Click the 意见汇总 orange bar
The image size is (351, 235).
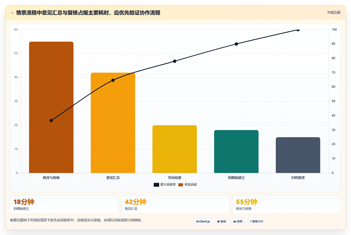(x=113, y=123)
